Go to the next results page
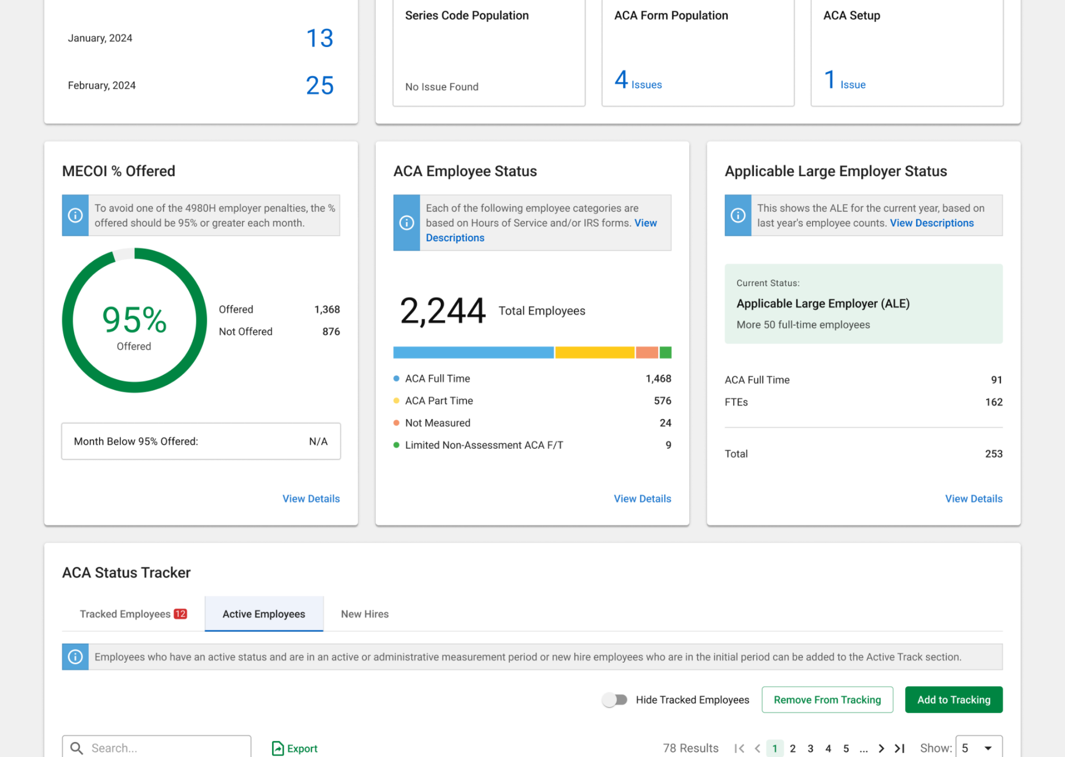The width and height of the screenshot is (1065, 757). click(881, 748)
